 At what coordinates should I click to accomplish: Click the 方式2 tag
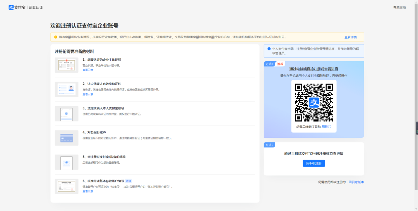point(269,145)
